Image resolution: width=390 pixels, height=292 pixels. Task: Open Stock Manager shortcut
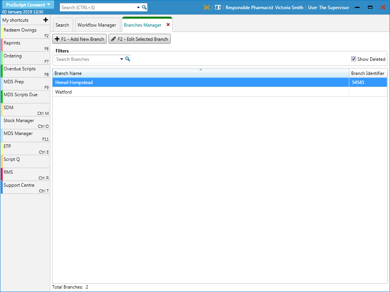pos(26,122)
